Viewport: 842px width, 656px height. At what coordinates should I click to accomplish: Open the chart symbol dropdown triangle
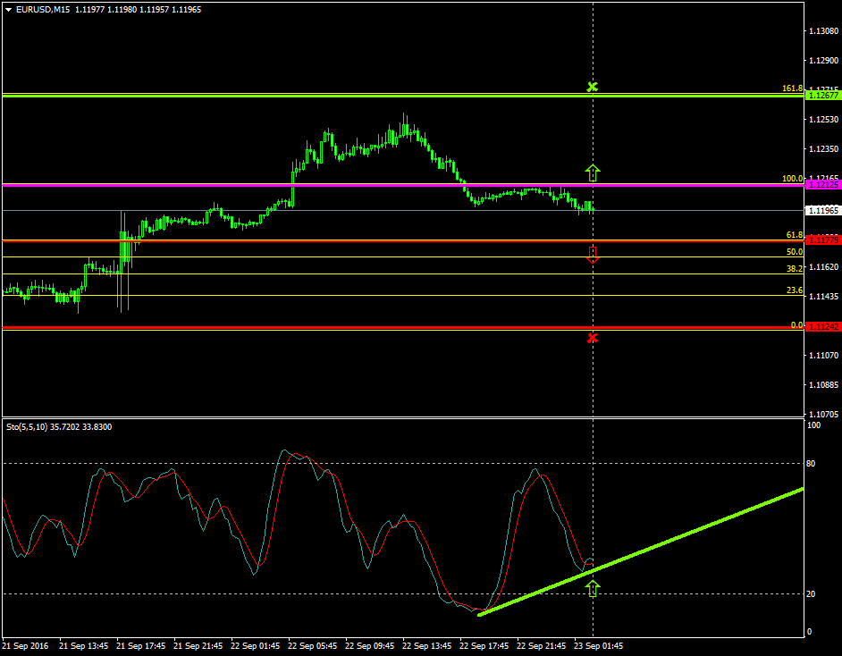pos(9,8)
